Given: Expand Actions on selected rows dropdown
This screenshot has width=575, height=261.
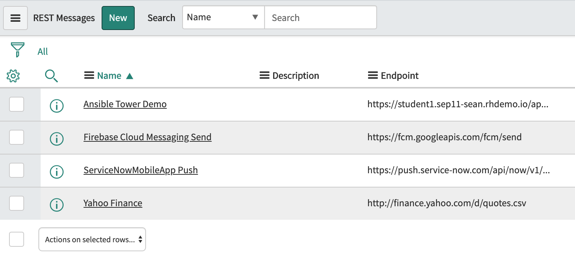Looking at the screenshot, I should [x=92, y=240].
